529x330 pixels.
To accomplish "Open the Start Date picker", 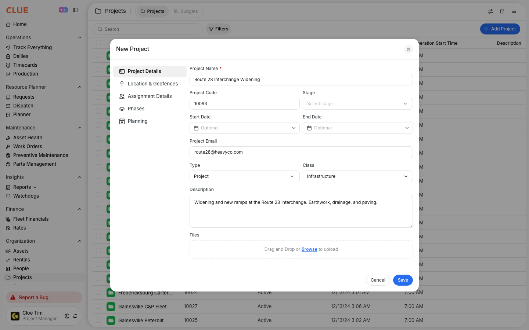I will pyautogui.click(x=245, y=128).
